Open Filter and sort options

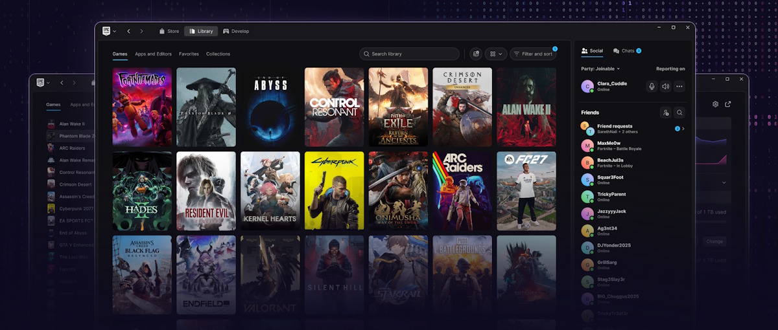pos(533,54)
